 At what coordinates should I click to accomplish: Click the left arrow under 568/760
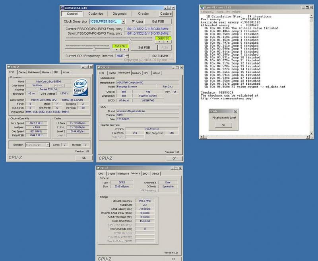(159, 42)
